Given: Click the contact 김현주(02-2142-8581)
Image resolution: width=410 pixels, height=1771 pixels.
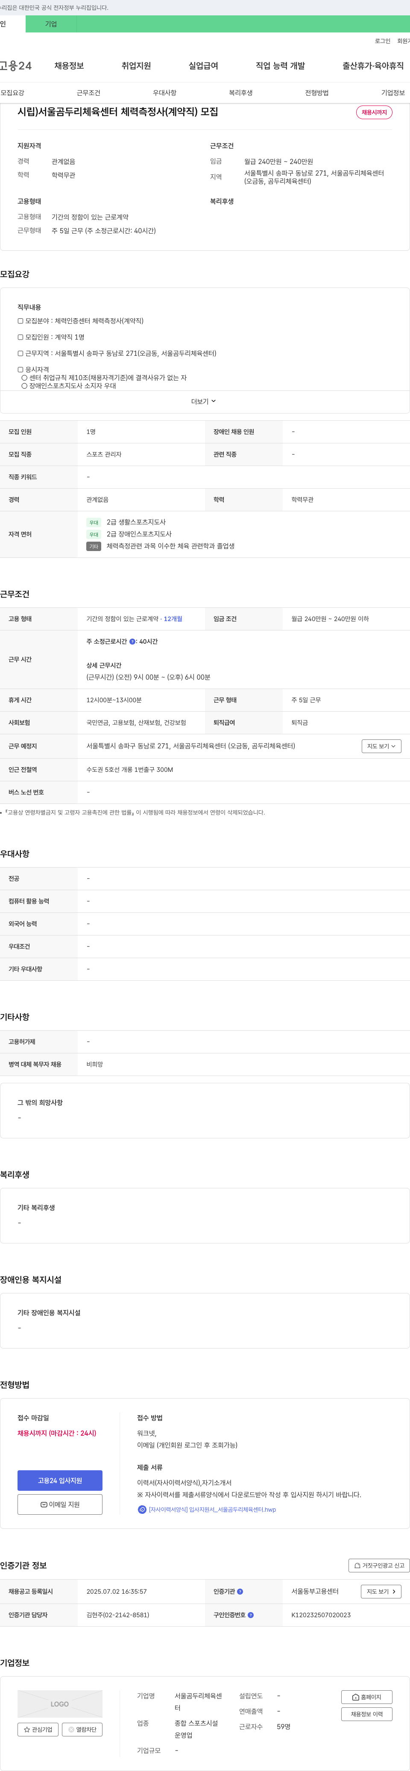Looking at the screenshot, I should click(x=117, y=1615).
